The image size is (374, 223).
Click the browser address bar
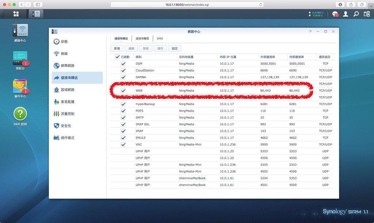coord(187,4)
